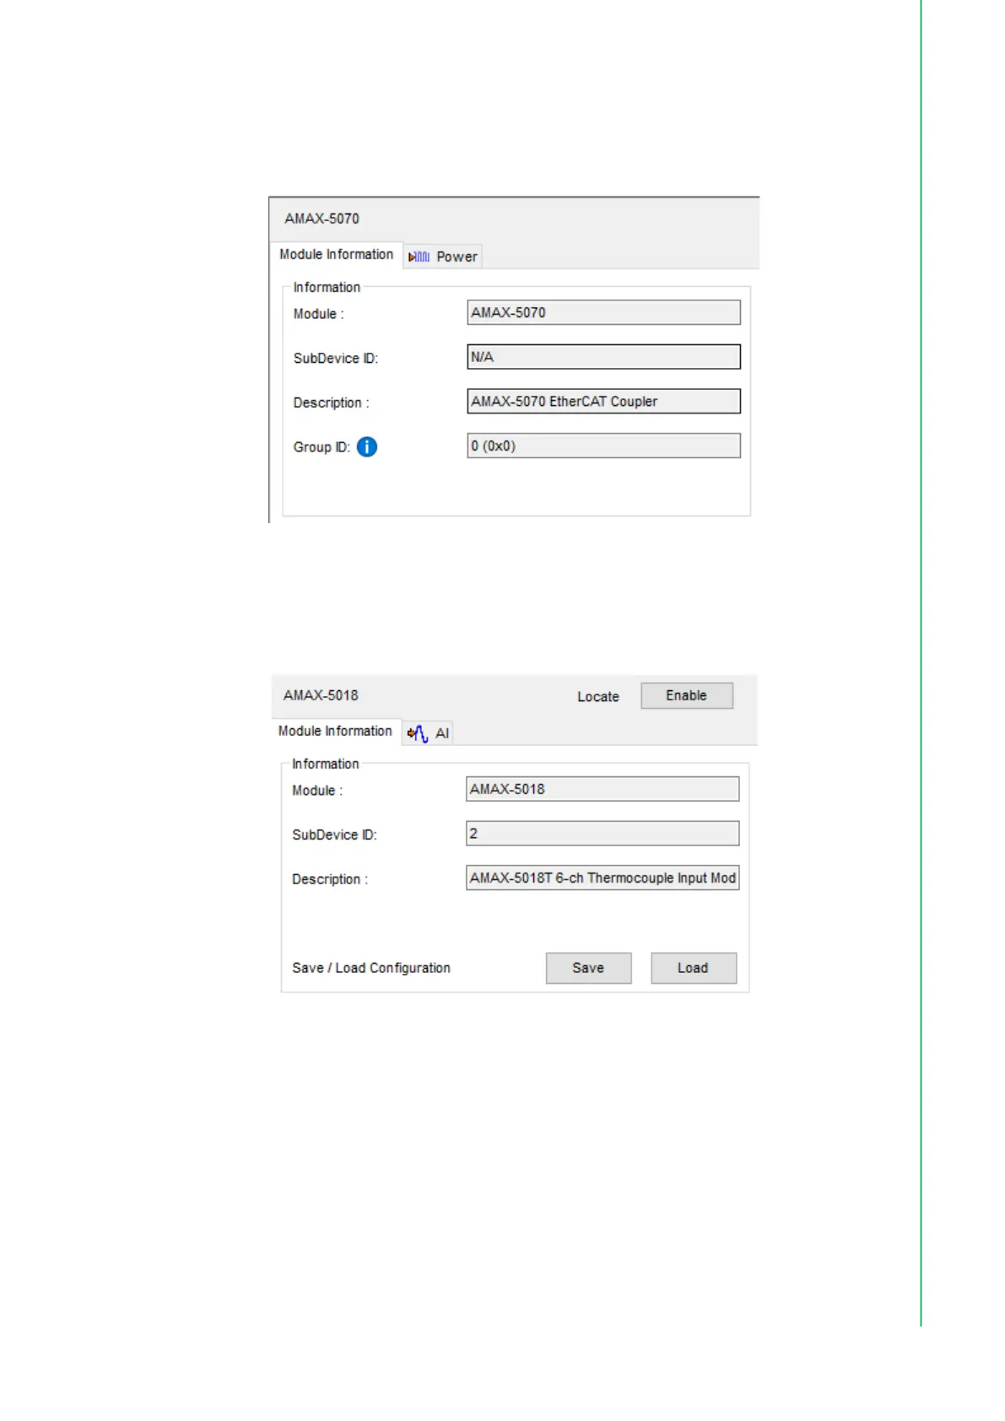The width and height of the screenshot is (1005, 1421).
Task: Click the Group ID info icon
Action: 366,447
